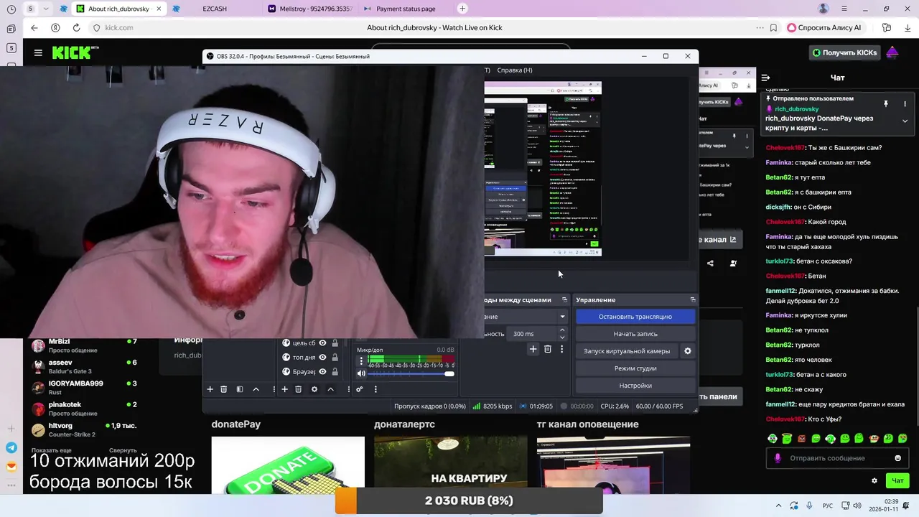Open scene filters icon in OBS
The width and height of the screenshot is (919, 517).
coord(240,389)
